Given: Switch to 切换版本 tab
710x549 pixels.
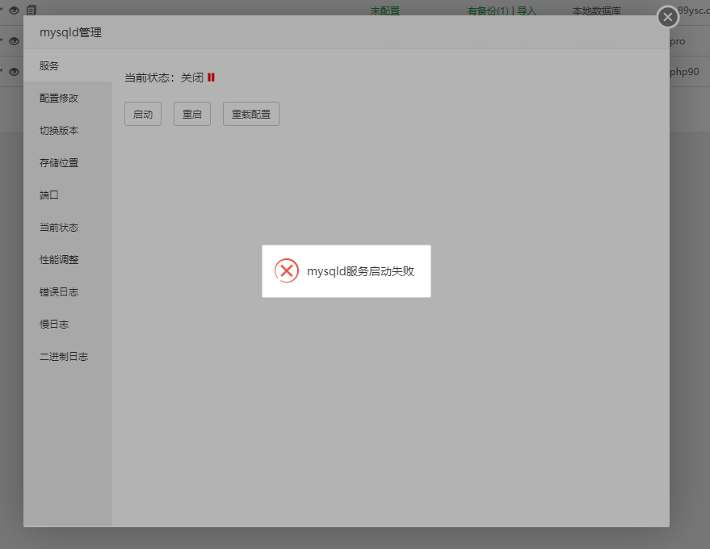Looking at the screenshot, I should pos(68,130).
